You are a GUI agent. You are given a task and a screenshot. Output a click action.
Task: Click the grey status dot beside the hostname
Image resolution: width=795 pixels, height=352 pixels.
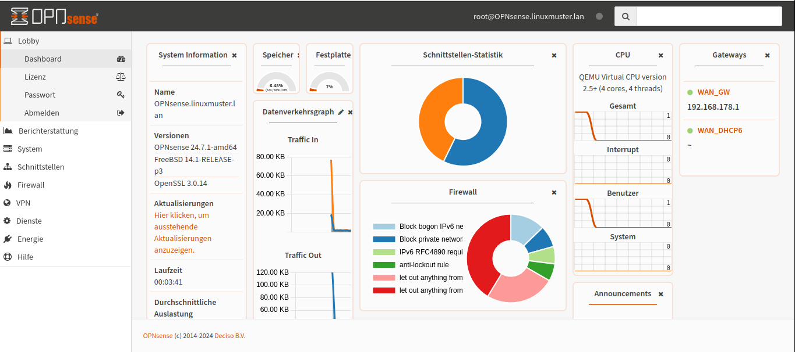[x=599, y=16]
